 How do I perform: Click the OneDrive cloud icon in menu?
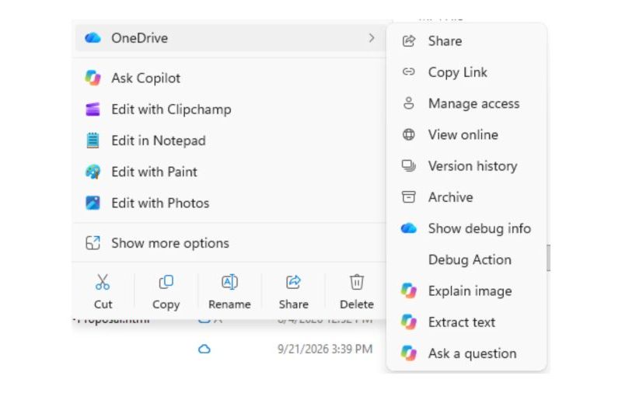pyautogui.click(x=93, y=38)
